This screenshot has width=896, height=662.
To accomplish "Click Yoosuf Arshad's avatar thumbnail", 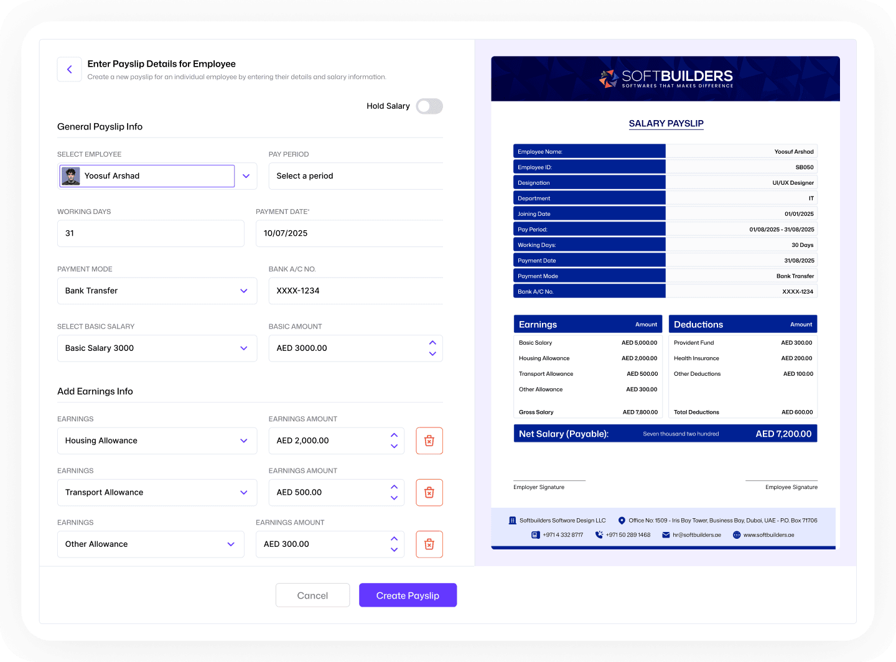I will [71, 176].
